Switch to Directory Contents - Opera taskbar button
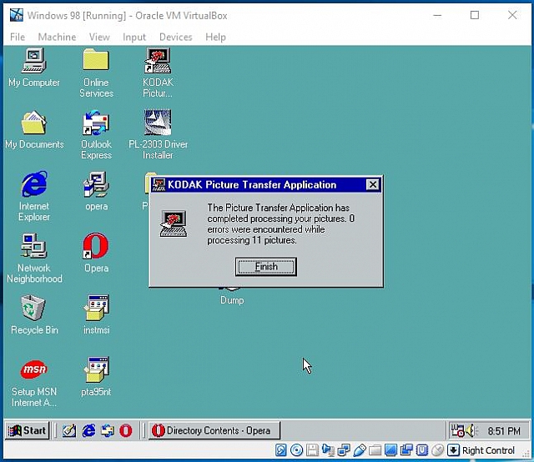The width and height of the screenshot is (534, 462). [214, 430]
